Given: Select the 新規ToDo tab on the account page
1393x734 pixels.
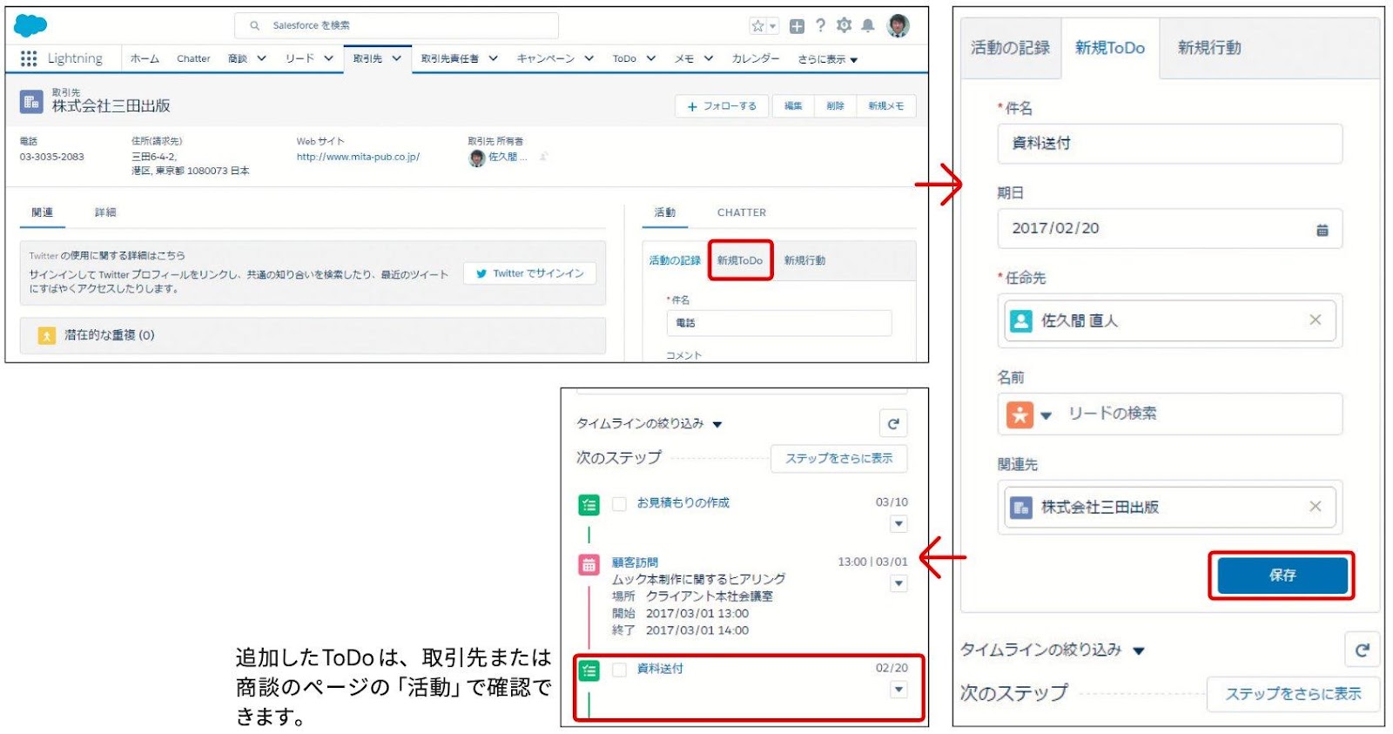Looking at the screenshot, I should [740, 260].
